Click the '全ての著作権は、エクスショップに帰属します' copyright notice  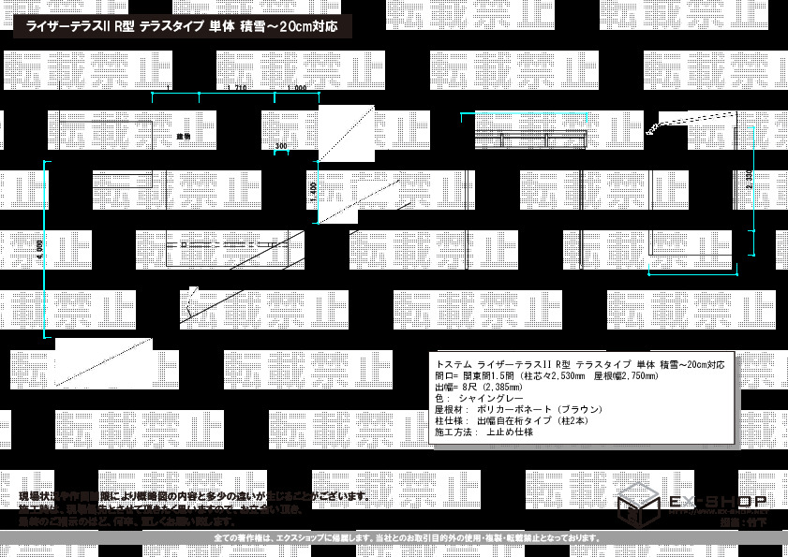pos(408,538)
